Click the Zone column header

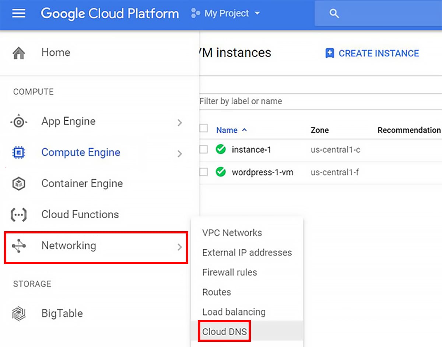pos(320,130)
